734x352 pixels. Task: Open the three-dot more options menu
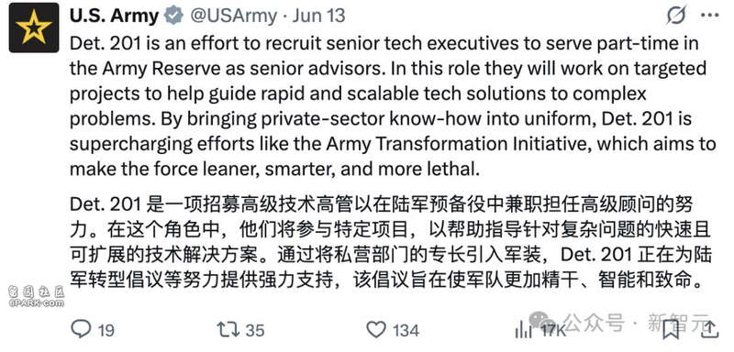click(709, 16)
